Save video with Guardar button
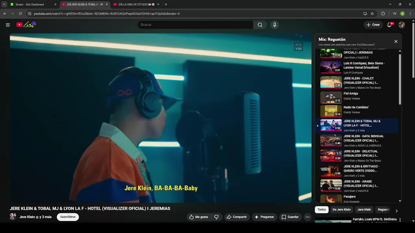Screen dimensions: 415x233 [x=290, y=217]
